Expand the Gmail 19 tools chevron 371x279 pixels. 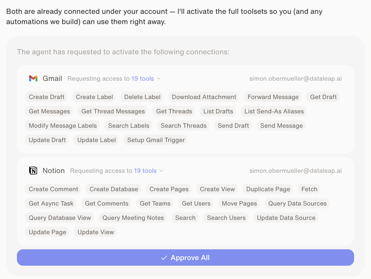click(x=159, y=79)
